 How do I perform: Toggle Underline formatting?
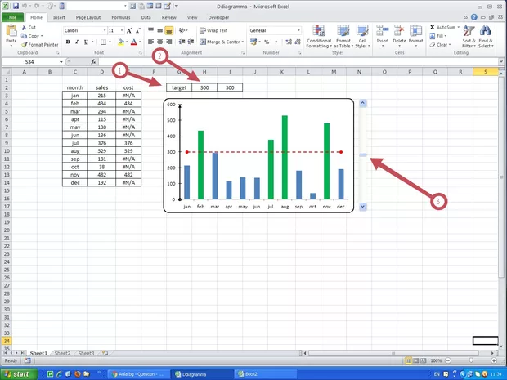(86, 42)
